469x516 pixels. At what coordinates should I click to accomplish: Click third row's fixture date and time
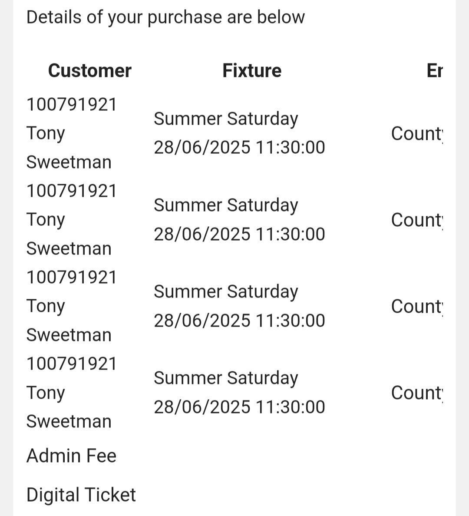pyautogui.click(x=239, y=321)
